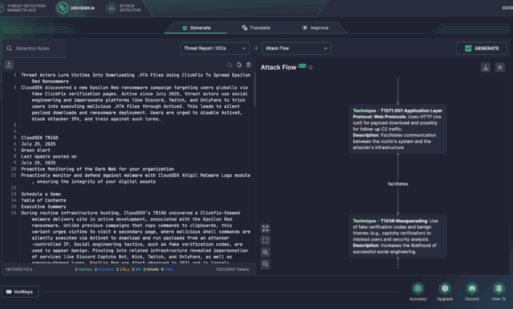The height and width of the screenshot is (309, 513).
Task: Click the Files IOC count
Action: 167,270
